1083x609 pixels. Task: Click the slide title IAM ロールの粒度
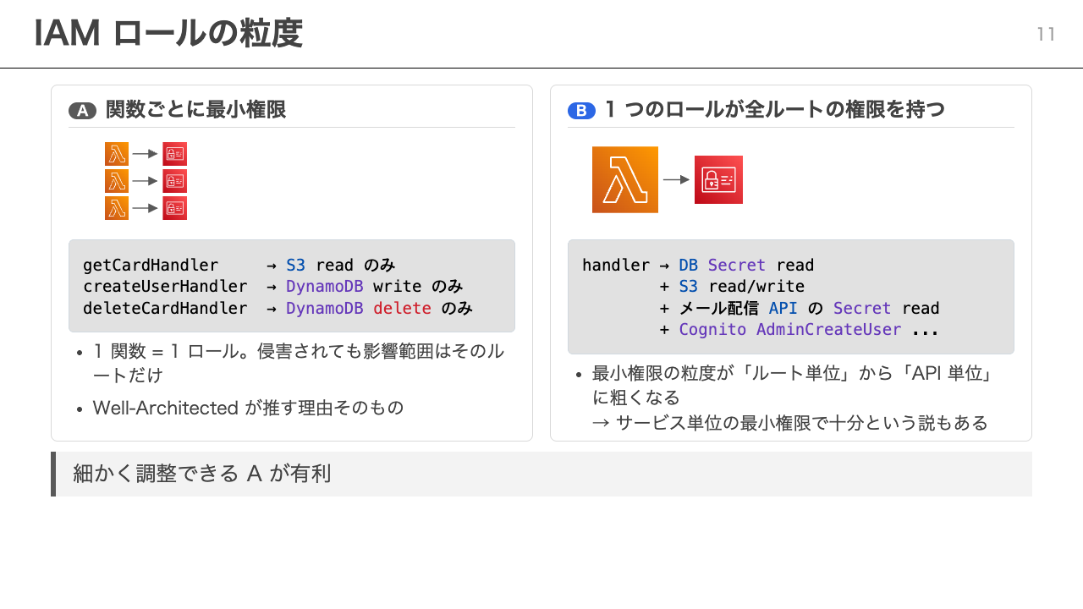[x=168, y=34]
